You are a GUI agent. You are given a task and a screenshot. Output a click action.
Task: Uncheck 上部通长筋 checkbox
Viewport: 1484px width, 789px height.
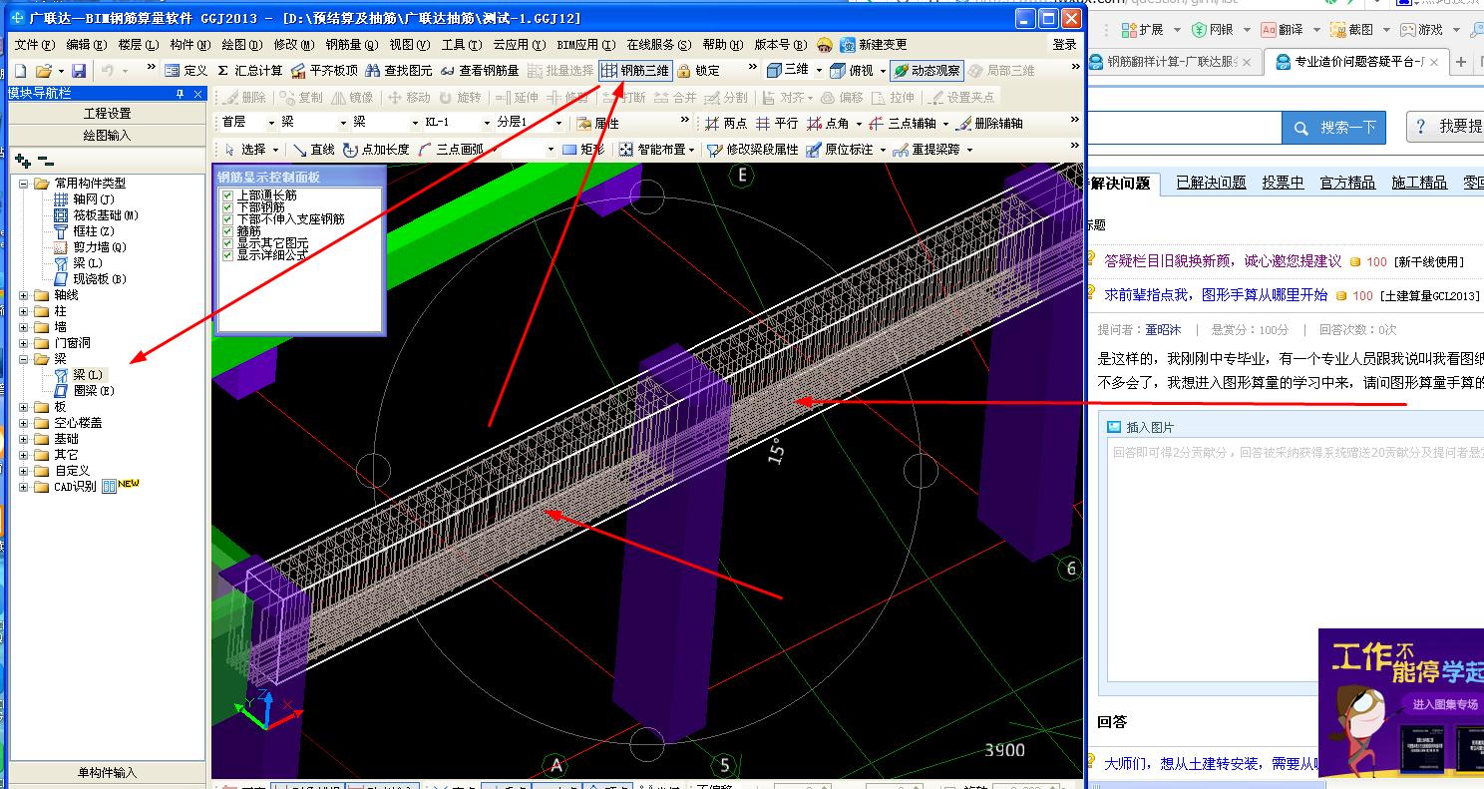pos(228,196)
